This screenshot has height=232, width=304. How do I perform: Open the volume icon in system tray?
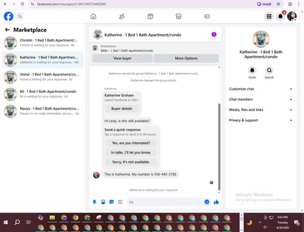(265, 227)
